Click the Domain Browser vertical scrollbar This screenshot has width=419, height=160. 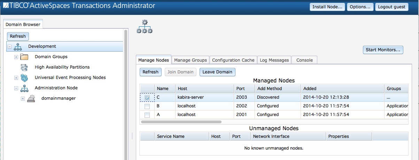coord(126,95)
